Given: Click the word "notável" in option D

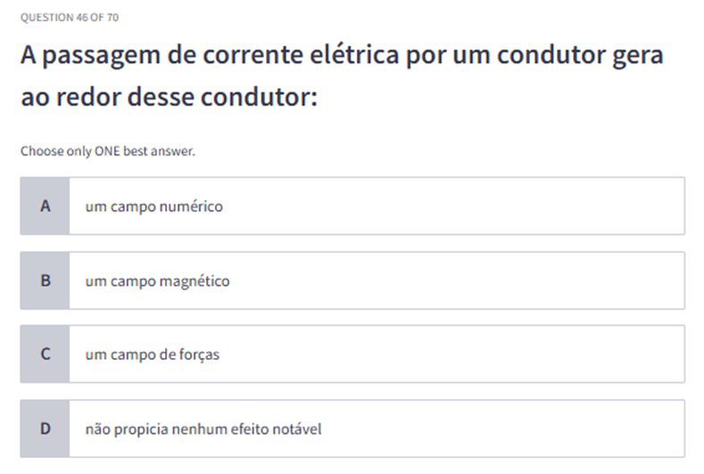Looking at the screenshot, I should click(298, 429).
